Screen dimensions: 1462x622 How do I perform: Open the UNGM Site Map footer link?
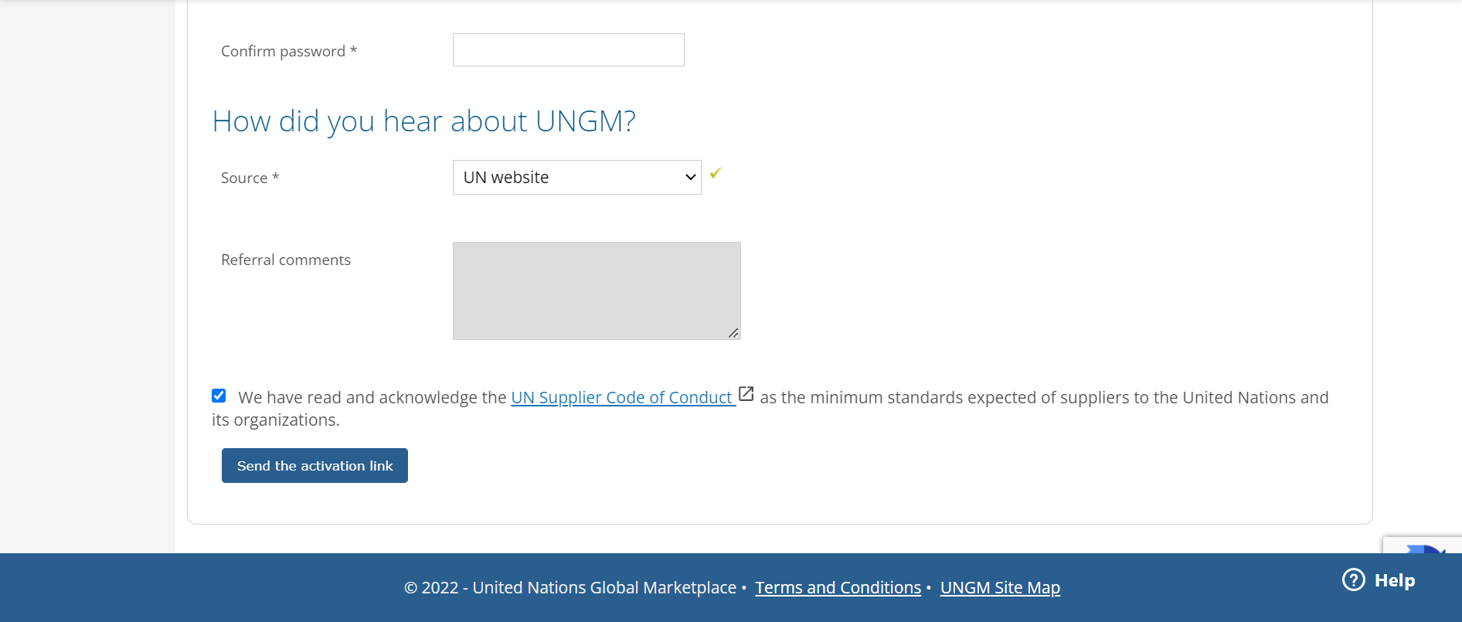1000,588
